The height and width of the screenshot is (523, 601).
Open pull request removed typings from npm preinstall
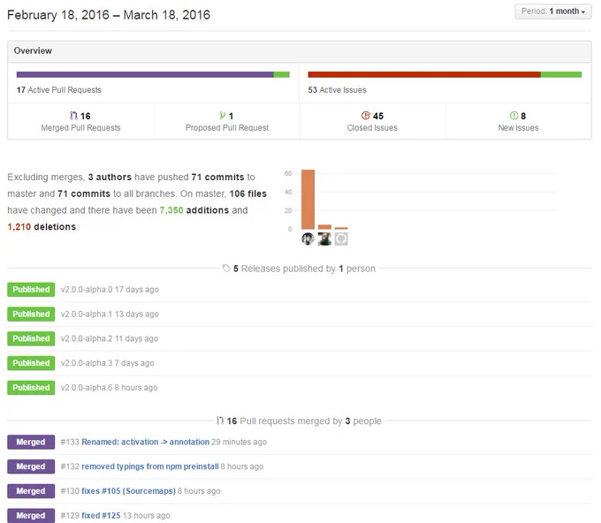(150, 466)
